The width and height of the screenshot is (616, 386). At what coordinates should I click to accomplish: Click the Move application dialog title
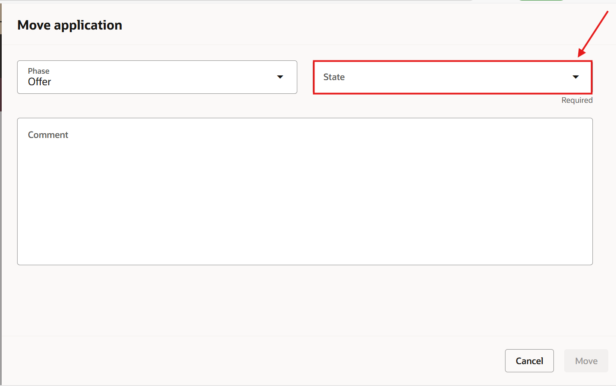pos(69,25)
